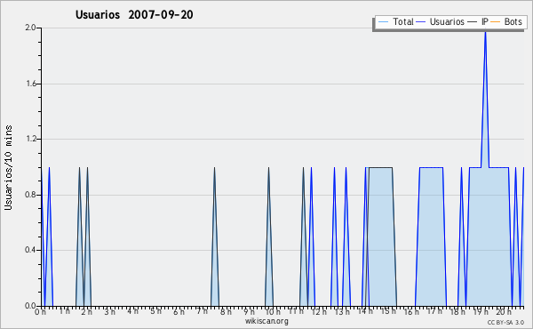Click the '17 h' x-axis label

click(x=434, y=311)
